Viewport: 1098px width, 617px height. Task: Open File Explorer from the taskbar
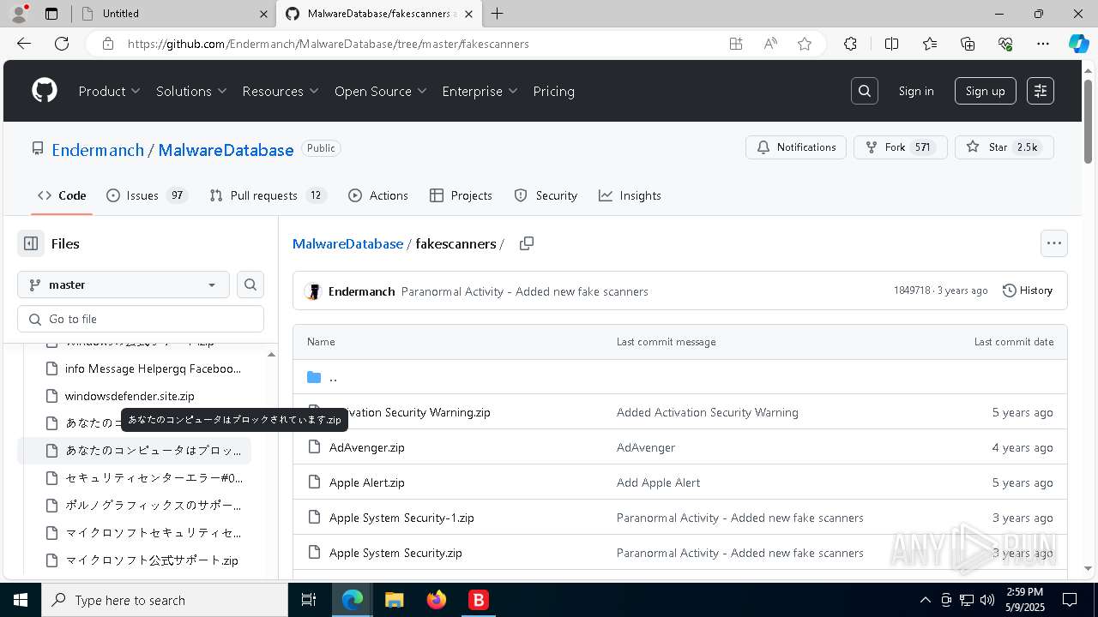tap(395, 600)
